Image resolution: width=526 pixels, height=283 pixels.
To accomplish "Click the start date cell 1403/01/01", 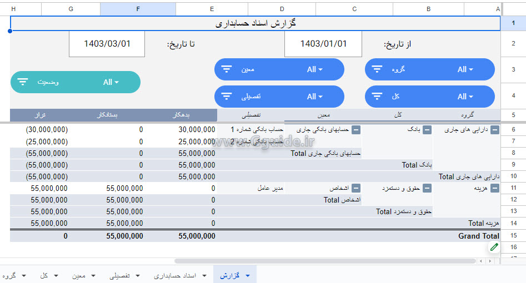I will [x=323, y=44].
